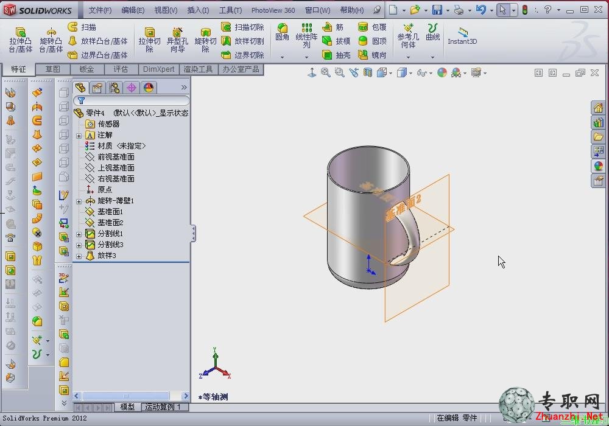
Task: Switch to the 草图 (Sketch) tab
Action: (x=53, y=69)
